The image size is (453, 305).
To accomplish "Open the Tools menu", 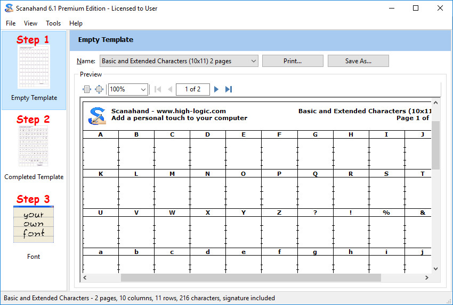I will click(53, 23).
